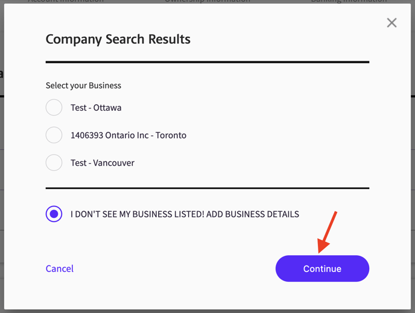Click the divider line below the dialog title
415x313 pixels.
(x=207, y=62)
